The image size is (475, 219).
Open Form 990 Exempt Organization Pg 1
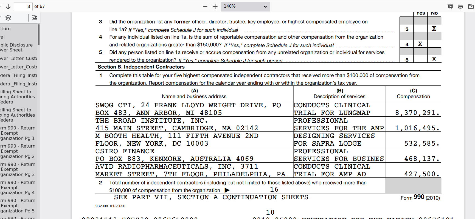[18, 133]
